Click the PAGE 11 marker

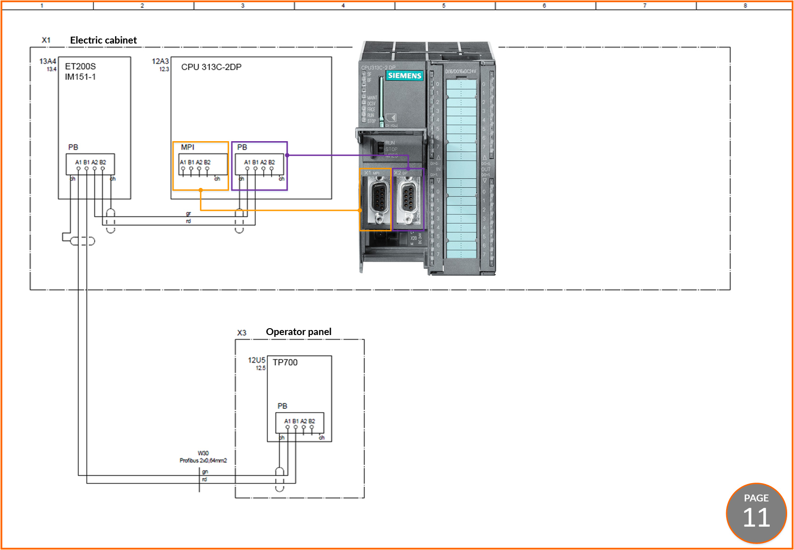click(x=757, y=512)
